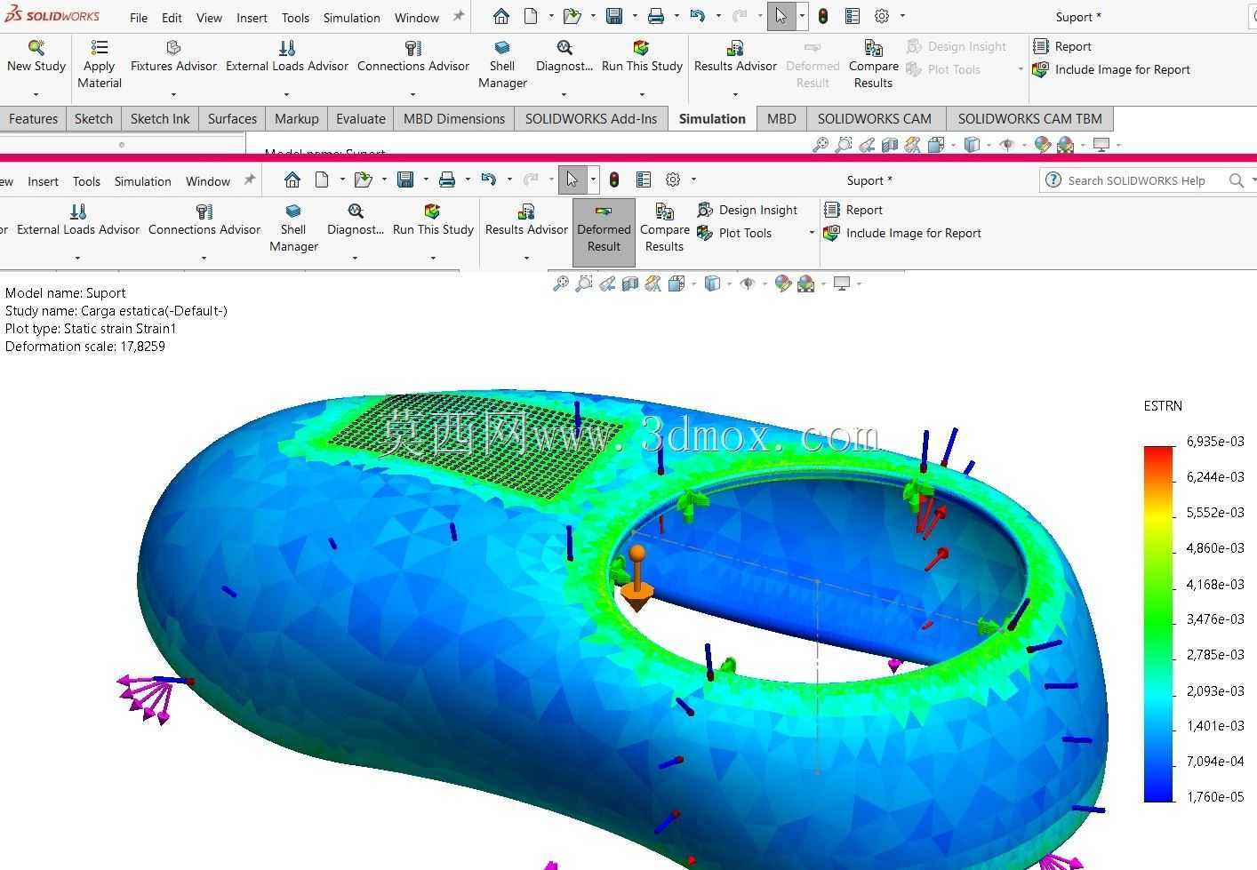Image resolution: width=1257 pixels, height=870 pixels.
Task: Expand the Results Advisor arrow in the lower toolbar
Action: pos(526,258)
